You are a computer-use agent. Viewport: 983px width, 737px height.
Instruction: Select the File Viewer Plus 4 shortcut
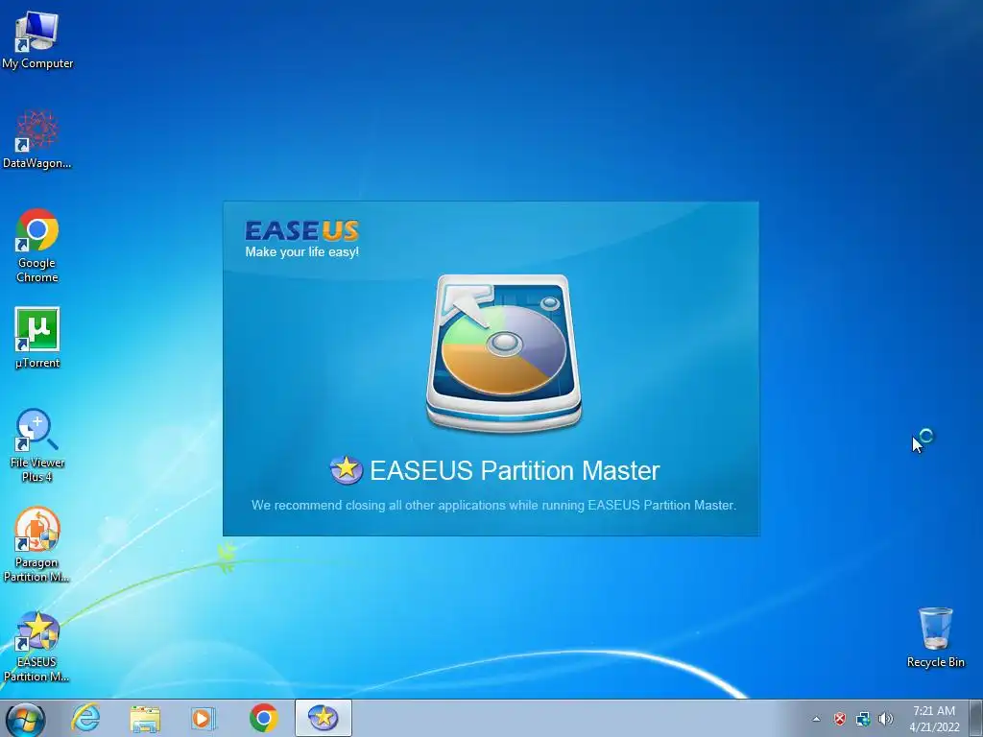click(x=37, y=445)
